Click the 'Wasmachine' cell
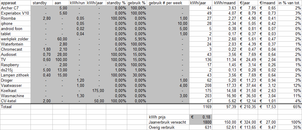This screenshot has height=130, width=302. click(x=15, y=96)
